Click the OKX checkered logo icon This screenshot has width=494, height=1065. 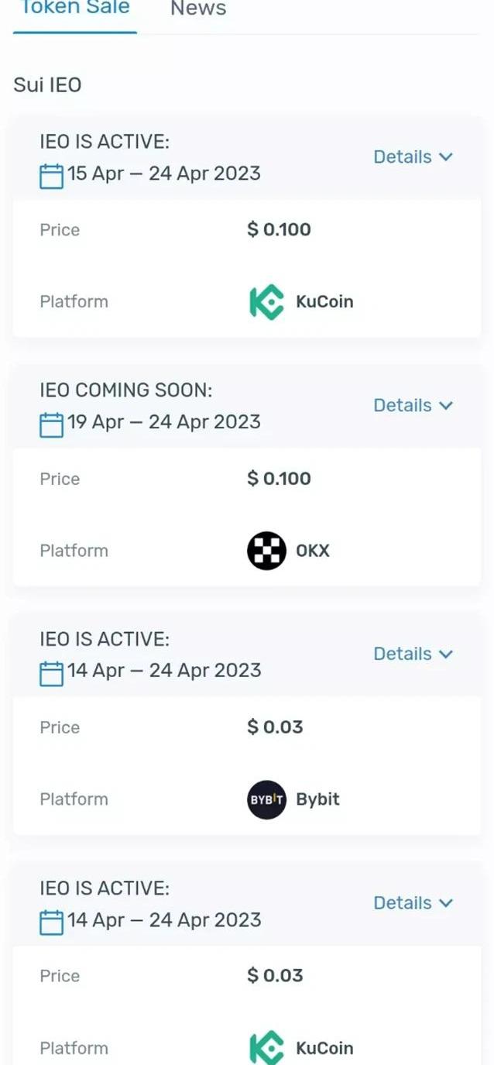click(266, 551)
